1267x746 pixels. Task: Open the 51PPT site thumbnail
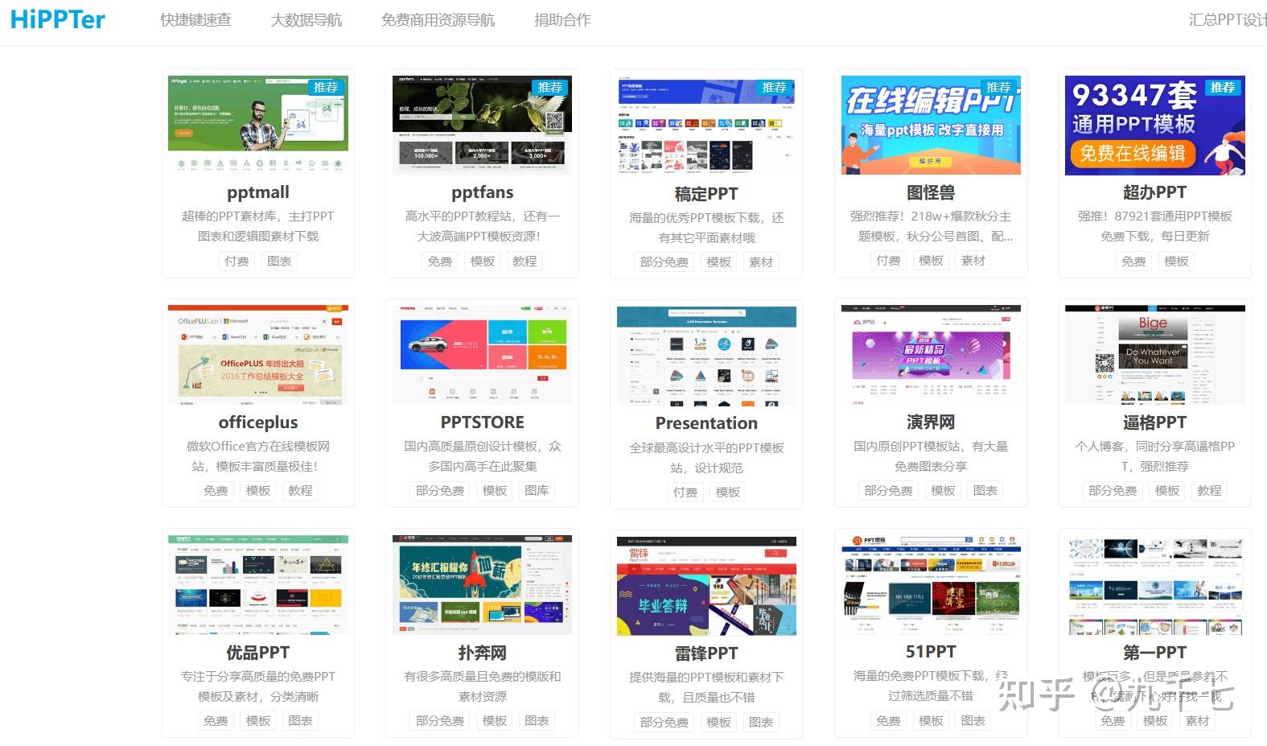(x=931, y=584)
